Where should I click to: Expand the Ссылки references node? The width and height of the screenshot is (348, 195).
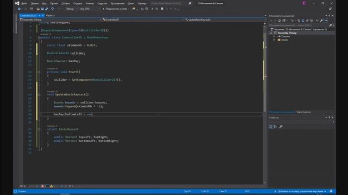tap(274, 36)
